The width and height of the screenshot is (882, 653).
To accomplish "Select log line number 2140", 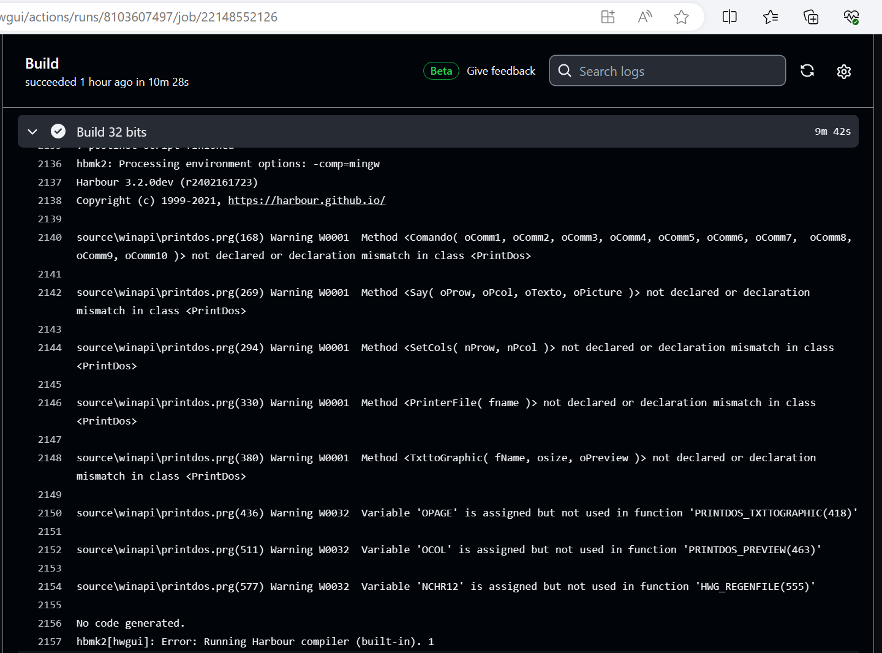I will click(50, 237).
